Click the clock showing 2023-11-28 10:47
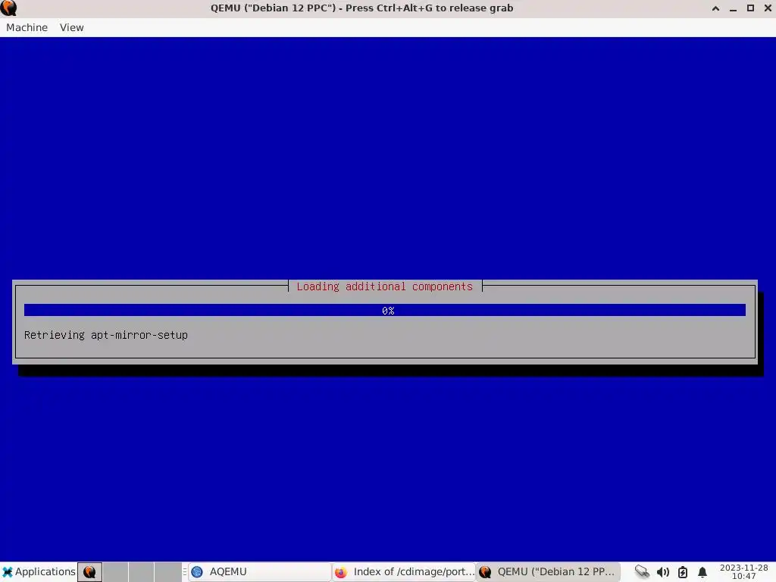Image resolution: width=776 pixels, height=582 pixels. coord(744,571)
